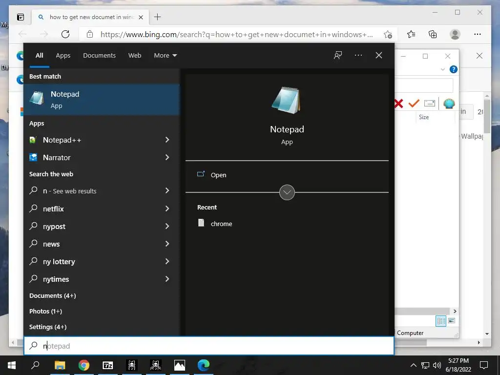
Task: Close the Windows search panel
Action: pos(378,55)
